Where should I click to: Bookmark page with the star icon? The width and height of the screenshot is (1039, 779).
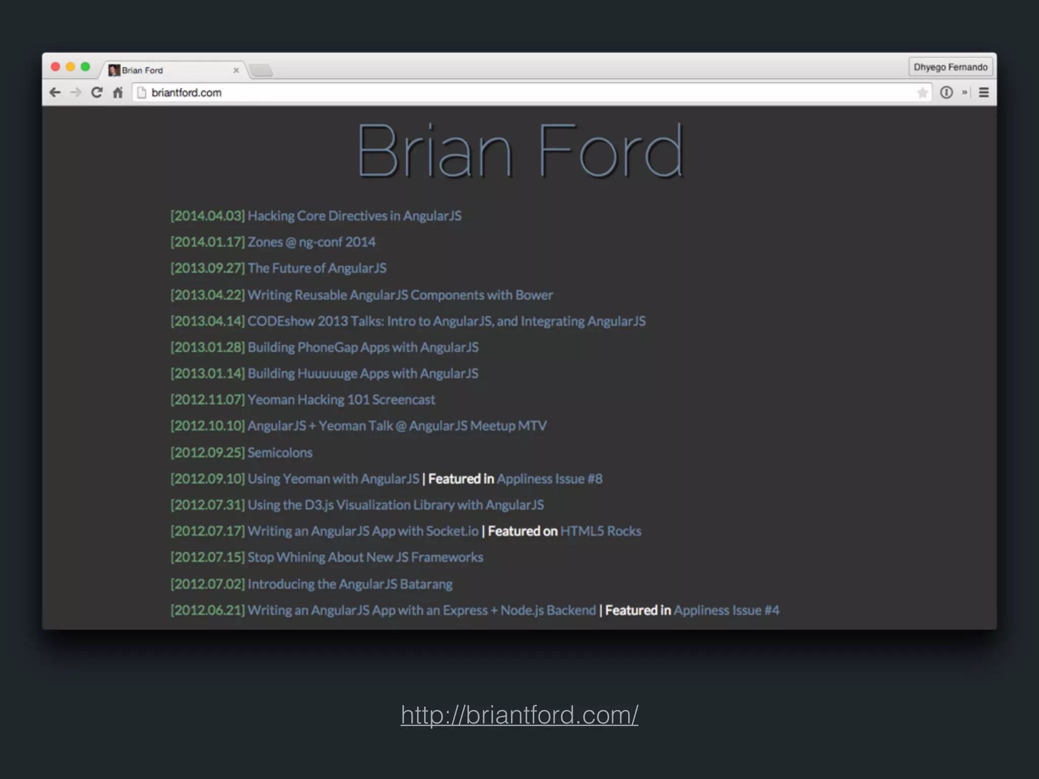[x=922, y=92]
